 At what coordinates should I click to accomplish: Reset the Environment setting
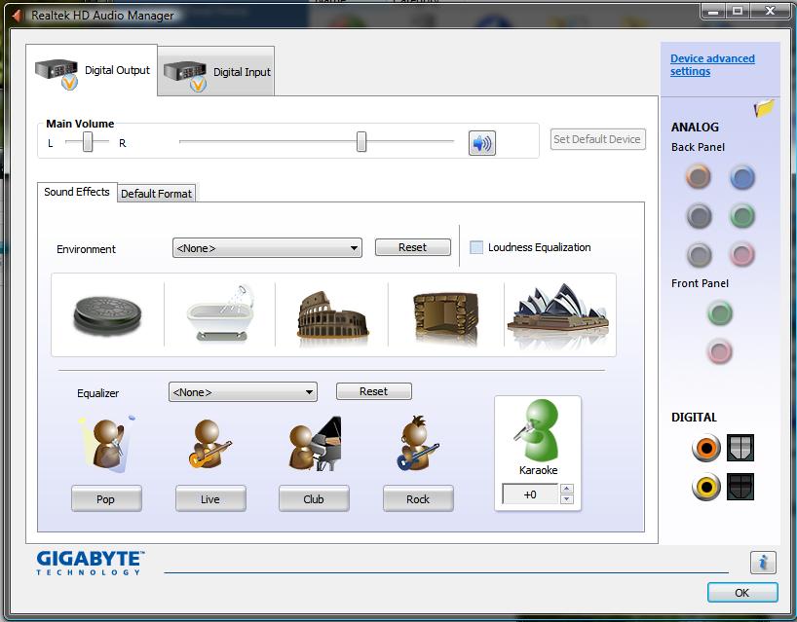pos(413,247)
